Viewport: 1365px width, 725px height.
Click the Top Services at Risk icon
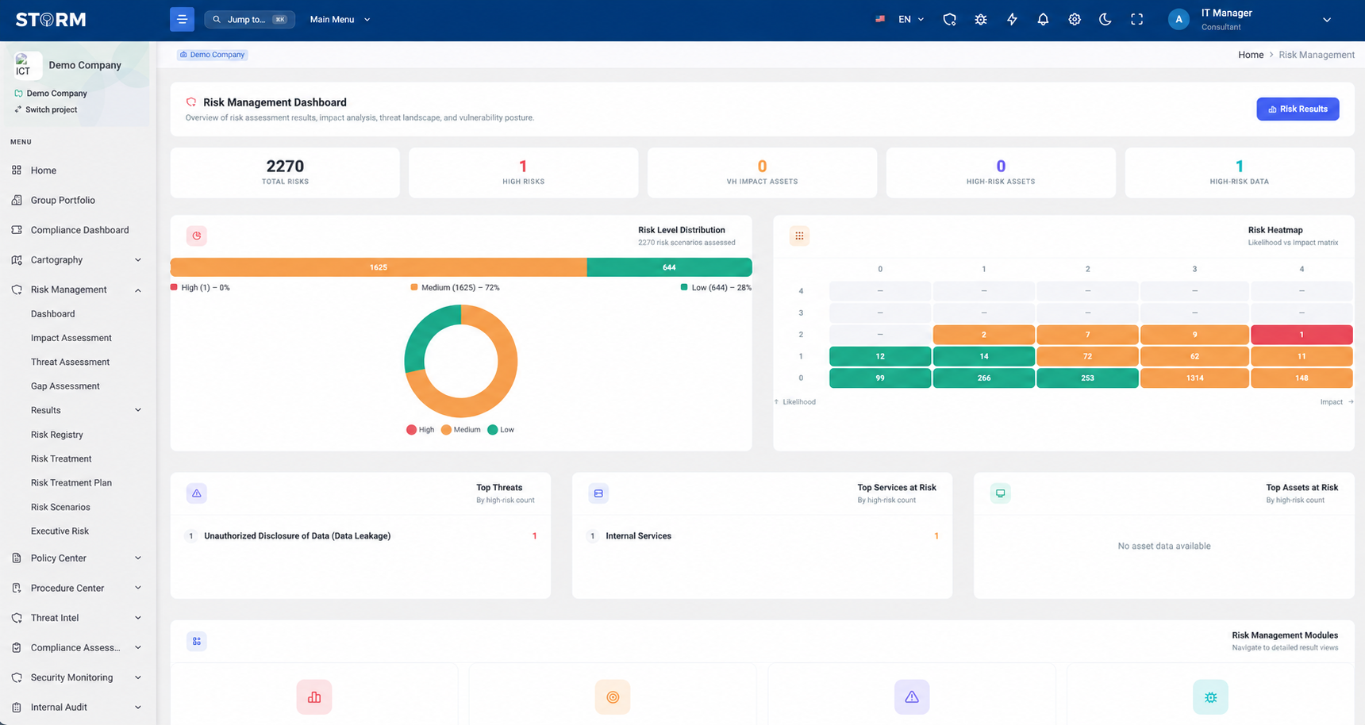point(598,493)
